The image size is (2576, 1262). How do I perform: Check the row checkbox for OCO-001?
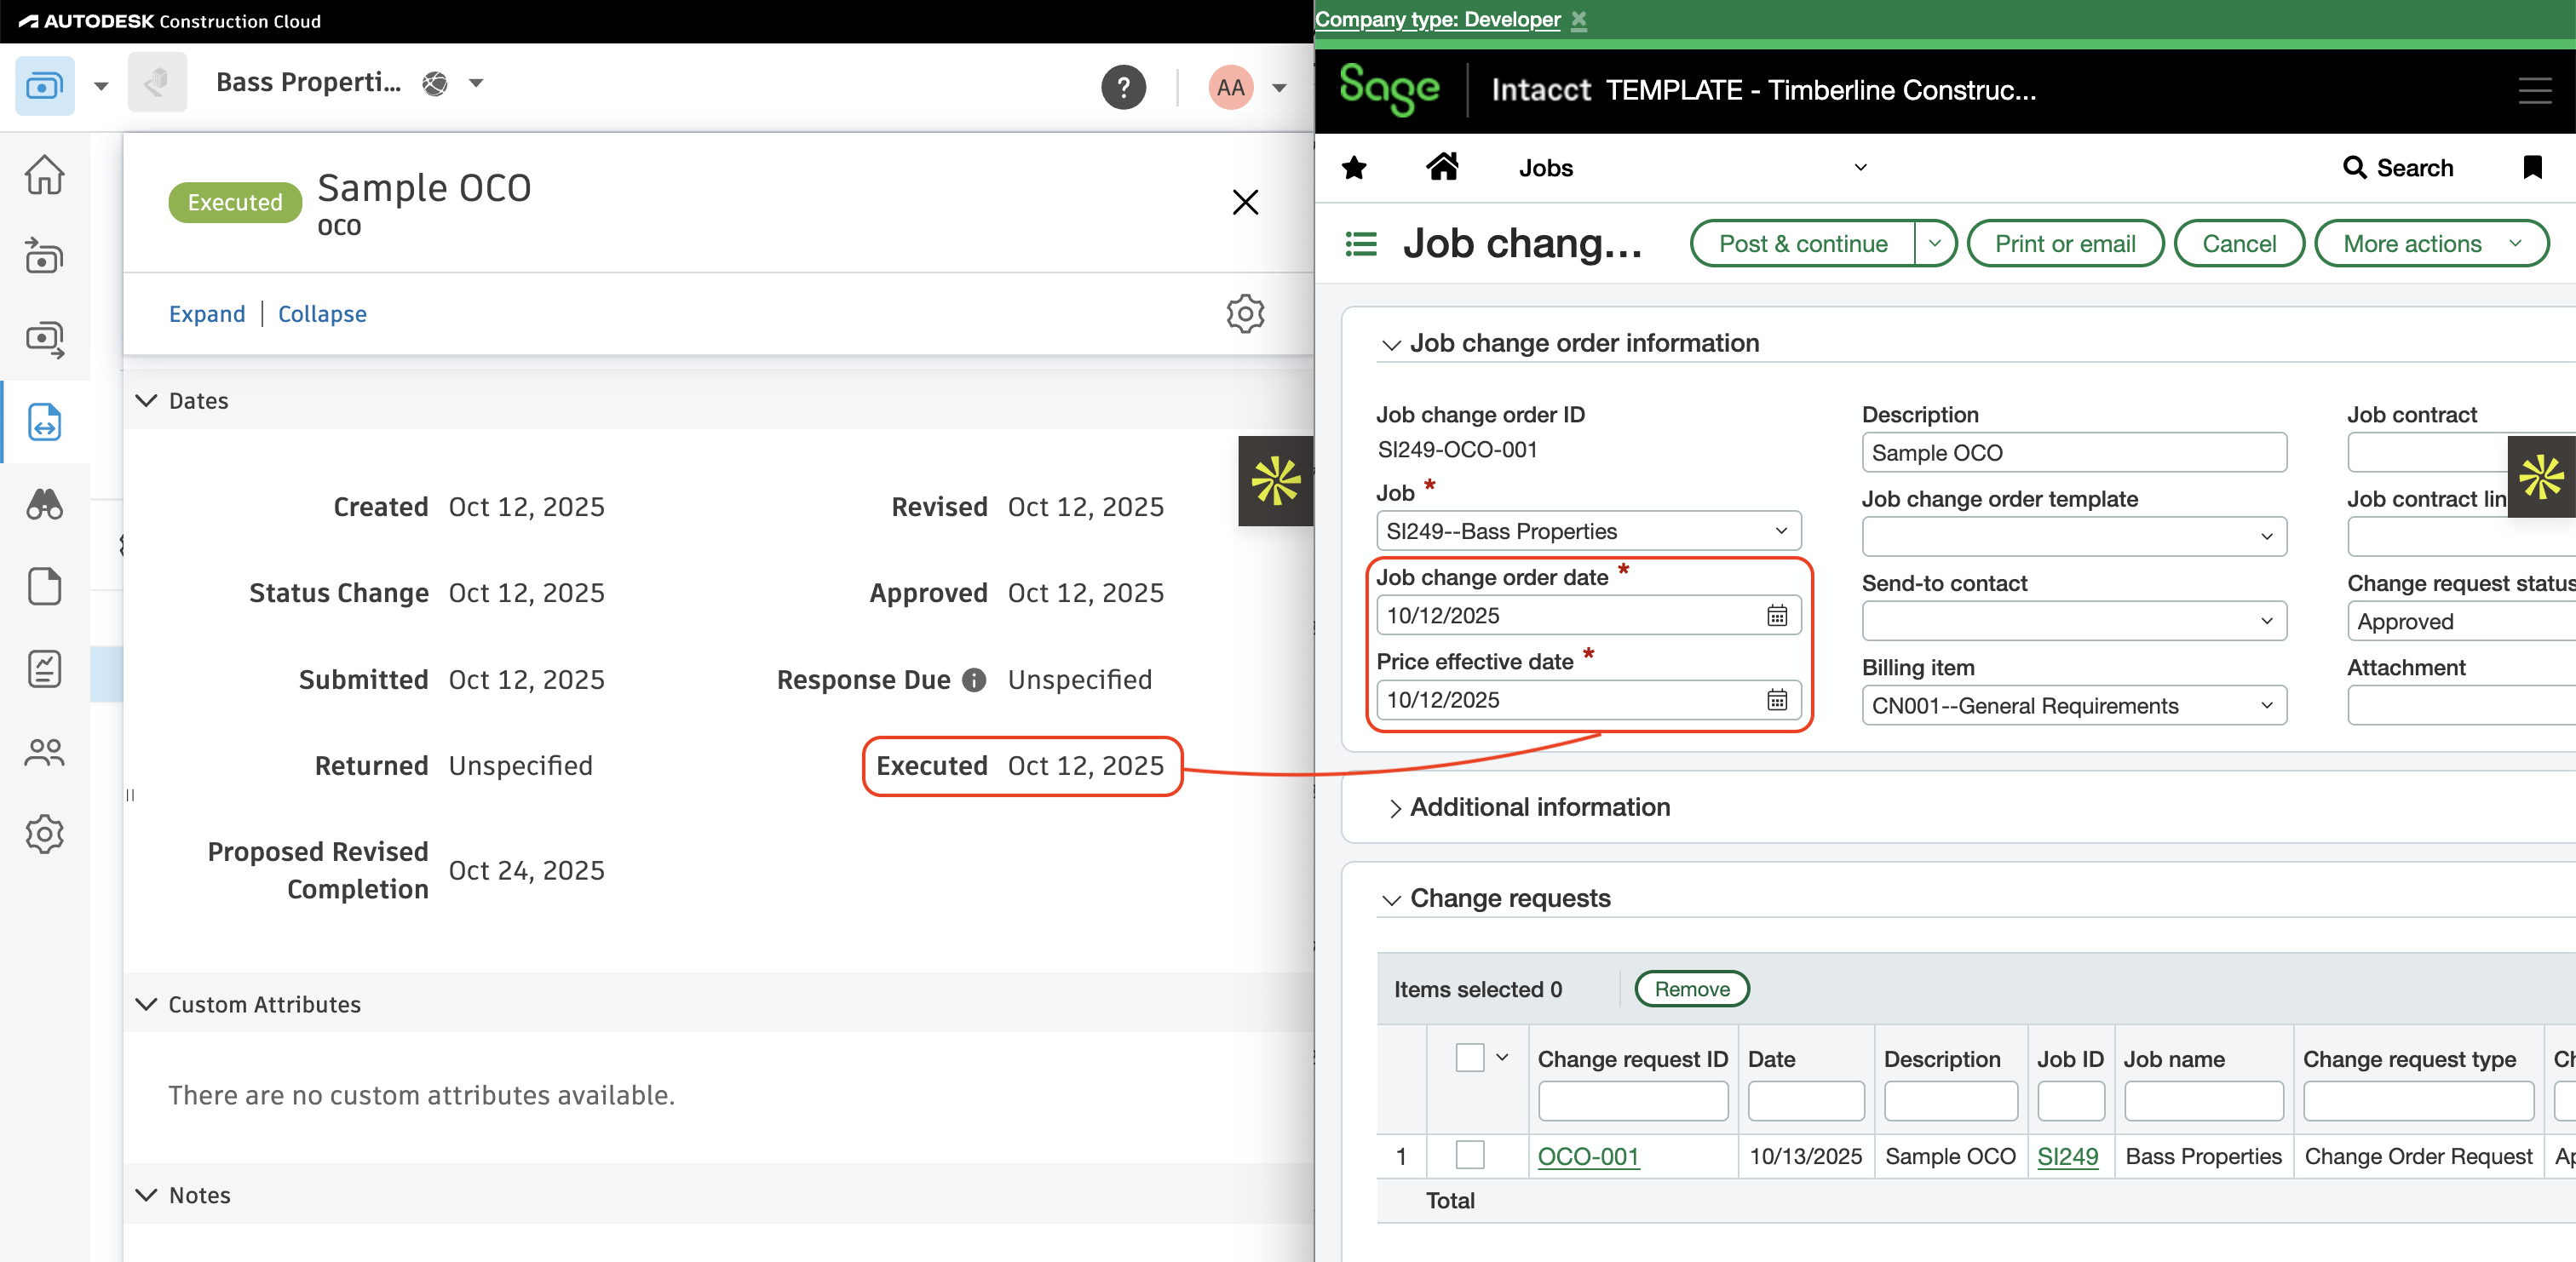1470,1156
